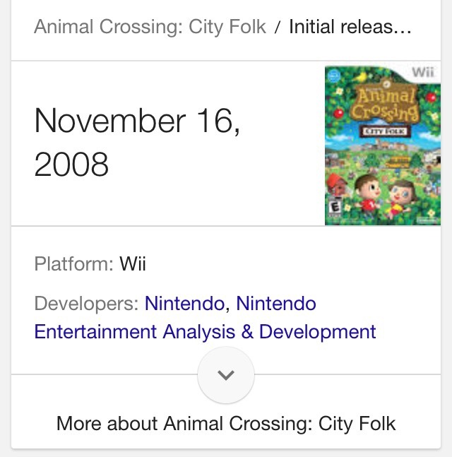The height and width of the screenshot is (457, 452).
Task: Click the Animal Crossing title logo on cover
Action: click(x=382, y=105)
